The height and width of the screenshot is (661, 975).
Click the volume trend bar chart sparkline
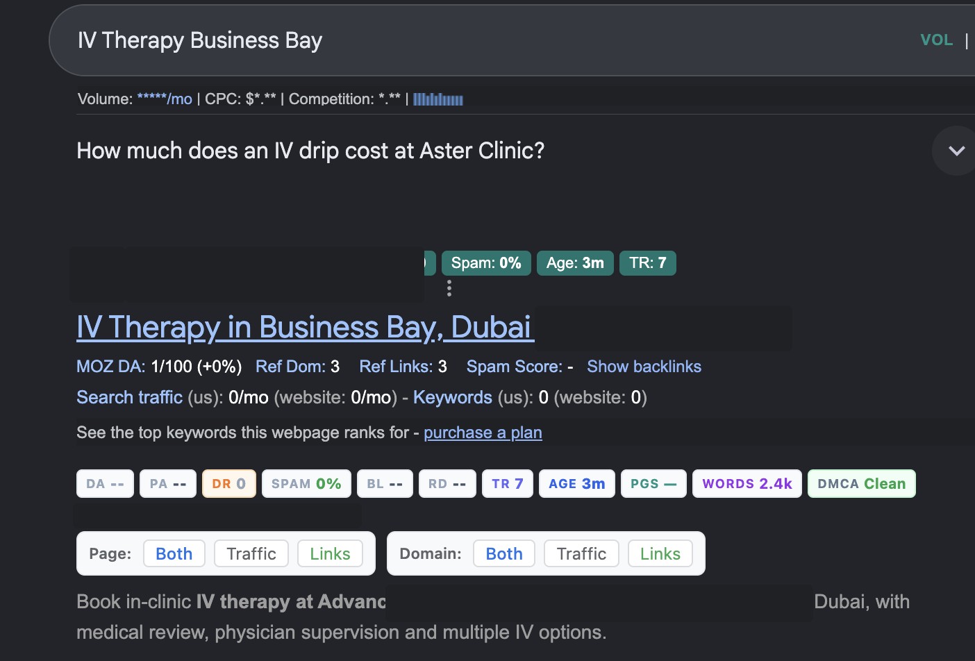(x=438, y=99)
